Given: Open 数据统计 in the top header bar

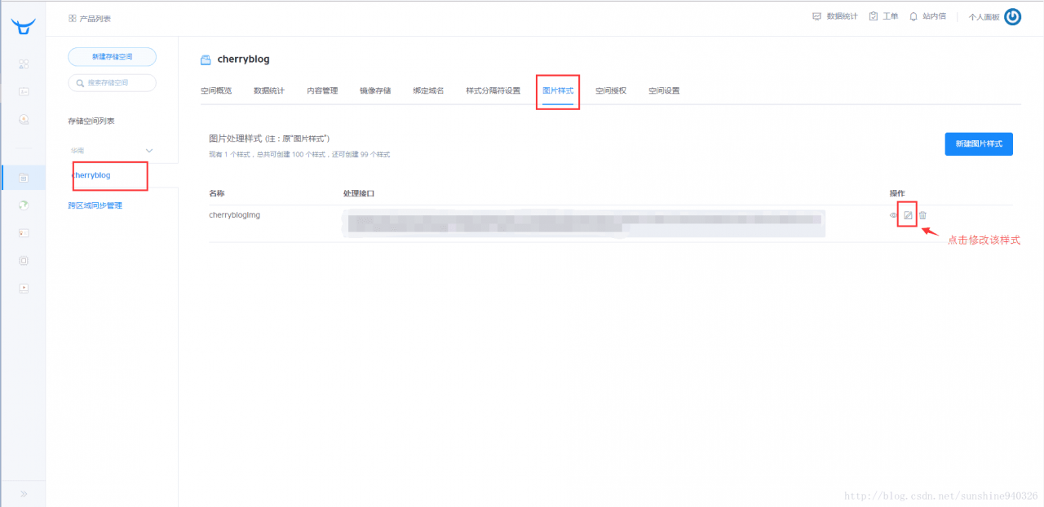Looking at the screenshot, I should [835, 16].
